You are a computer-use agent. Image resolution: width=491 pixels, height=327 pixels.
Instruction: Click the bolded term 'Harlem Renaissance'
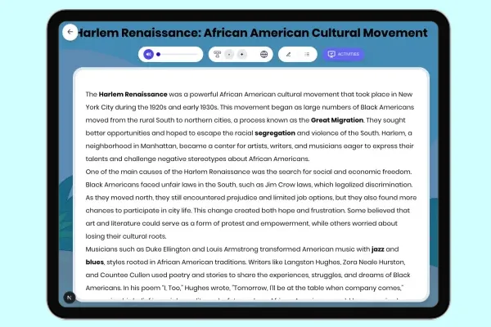click(x=133, y=95)
